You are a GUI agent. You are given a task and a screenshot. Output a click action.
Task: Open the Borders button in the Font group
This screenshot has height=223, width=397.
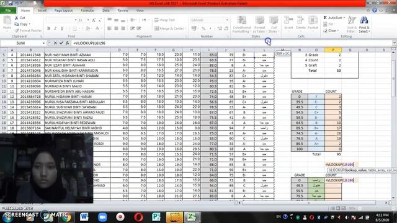(x=74, y=28)
